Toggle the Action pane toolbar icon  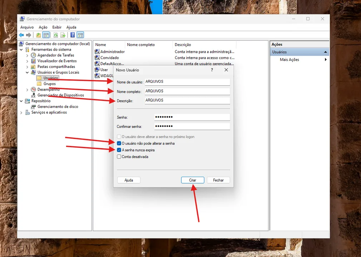(x=80, y=35)
